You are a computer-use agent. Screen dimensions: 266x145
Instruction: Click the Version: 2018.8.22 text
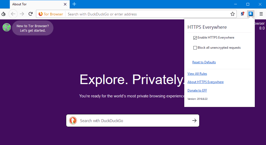(x=197, y=99)
